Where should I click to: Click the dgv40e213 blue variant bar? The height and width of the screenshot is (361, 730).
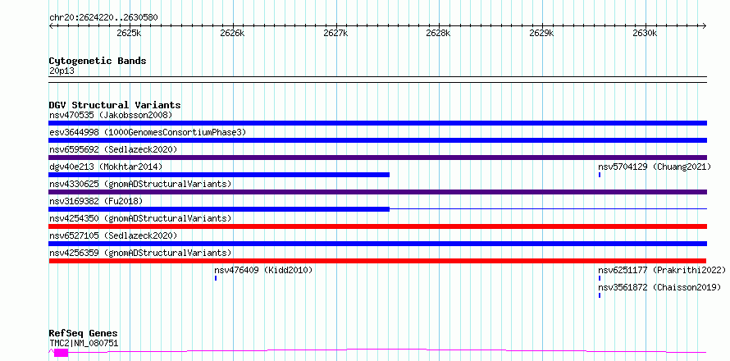(219, 175)
